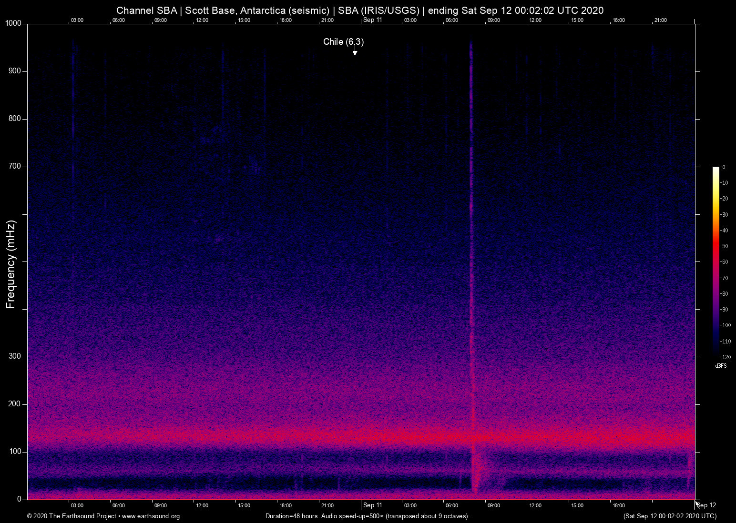Screen dimensions: 736x523
Task: Toggle the 300 mHz gridline label
Action: [15, 356]
